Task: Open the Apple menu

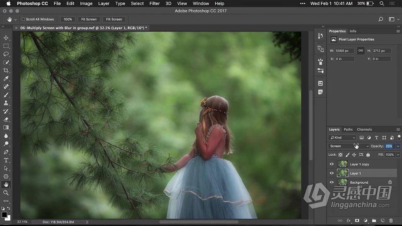Action: tap(8, 4)
